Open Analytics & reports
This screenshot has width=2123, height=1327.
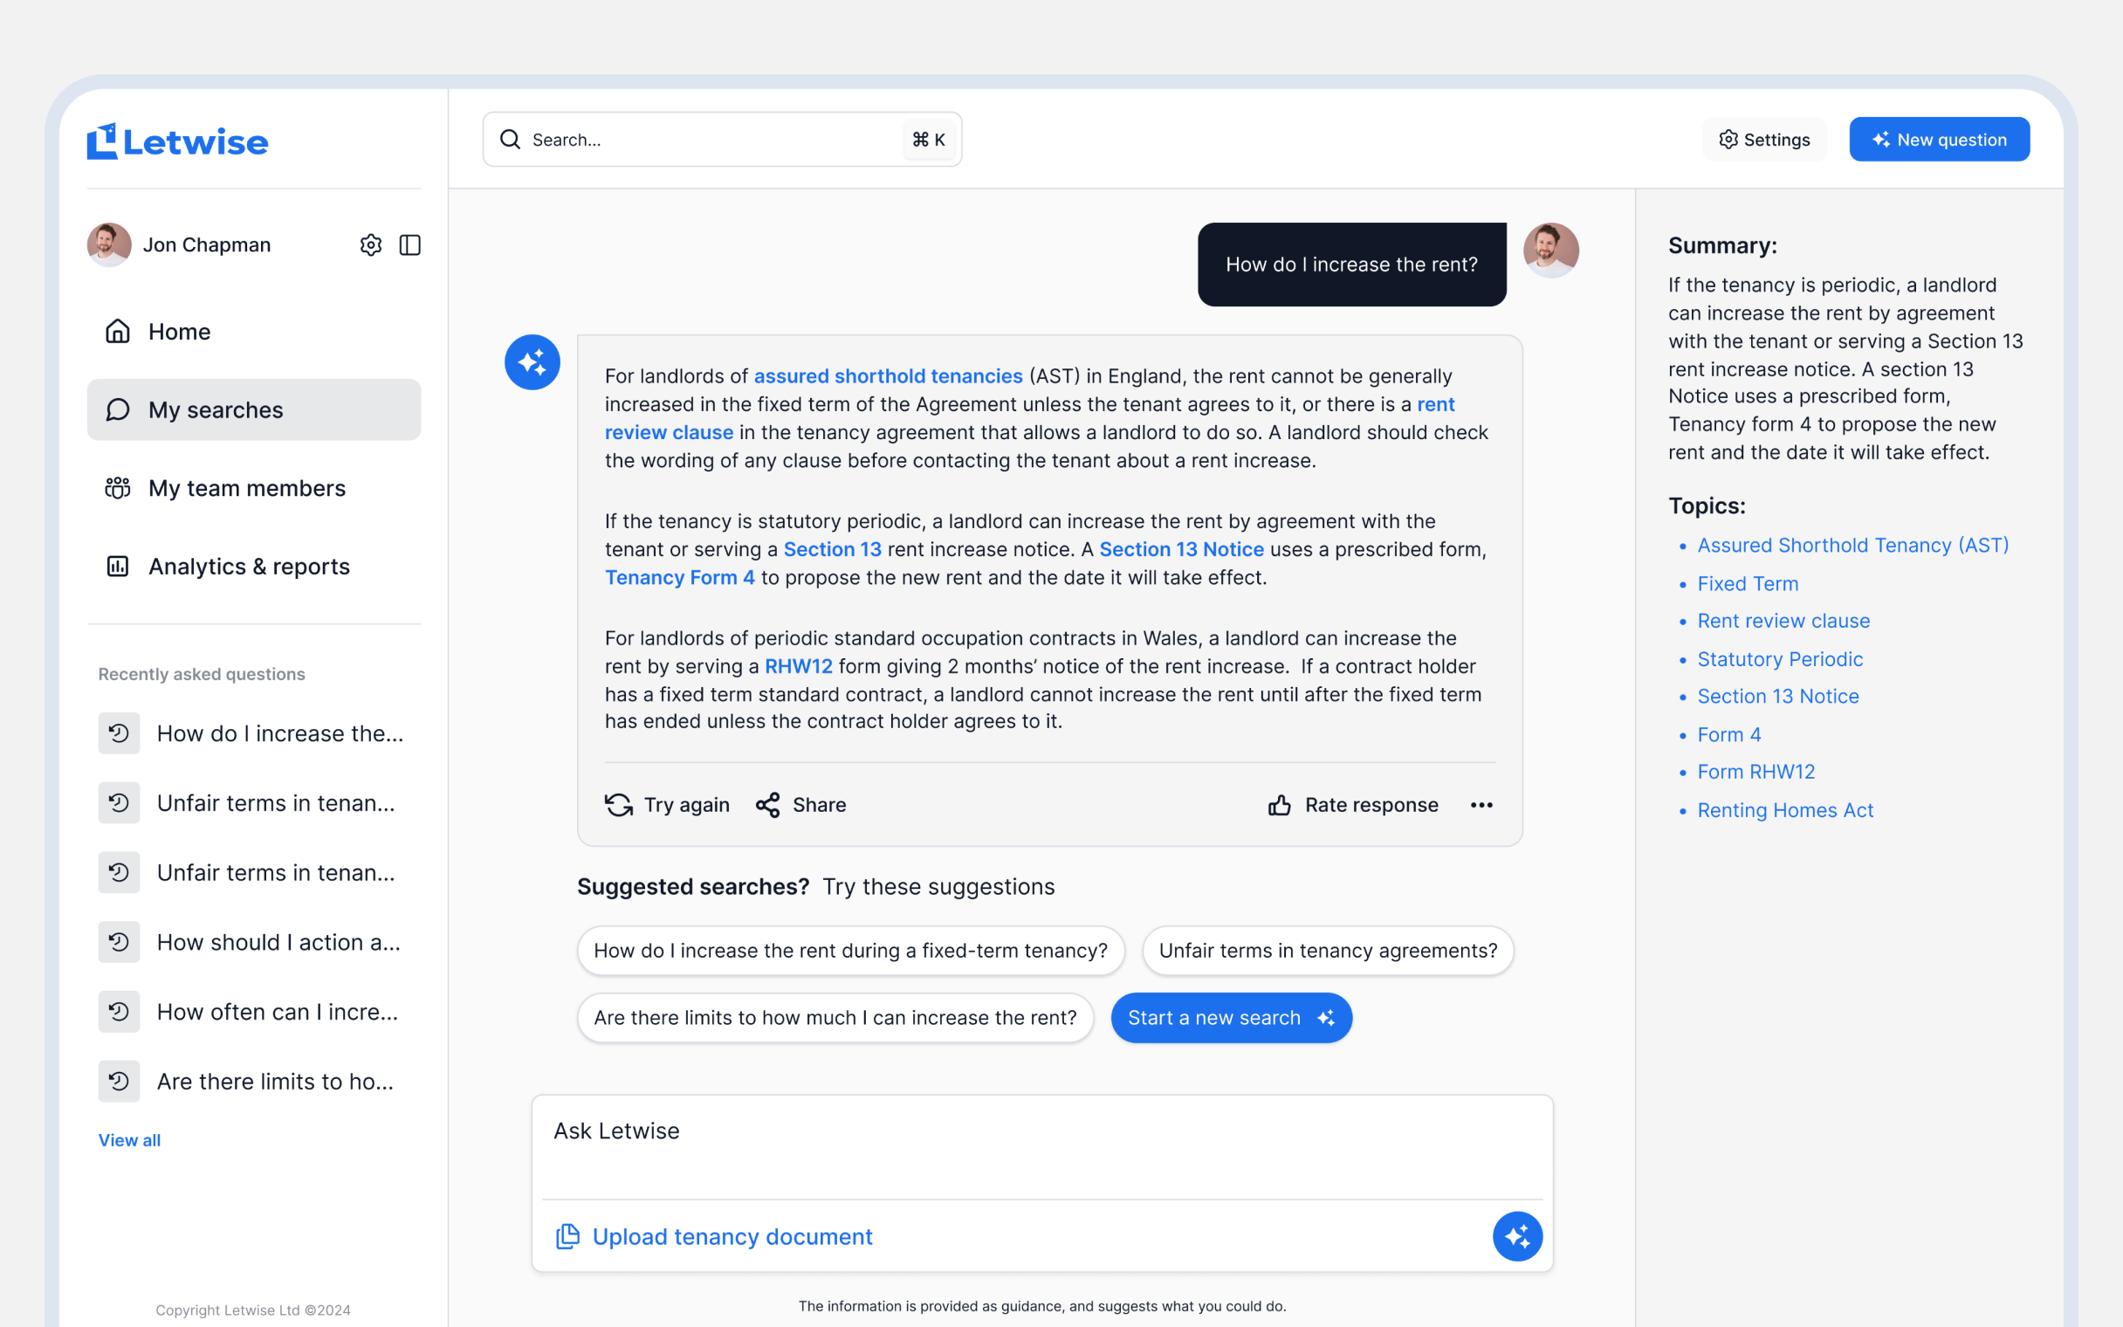[253, 566]
